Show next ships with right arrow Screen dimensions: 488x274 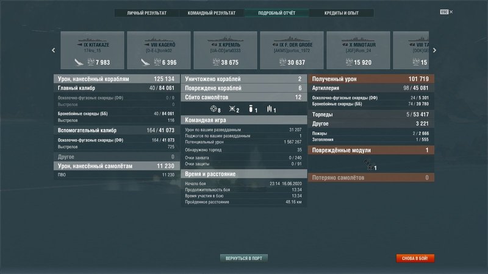coord(434,50)
